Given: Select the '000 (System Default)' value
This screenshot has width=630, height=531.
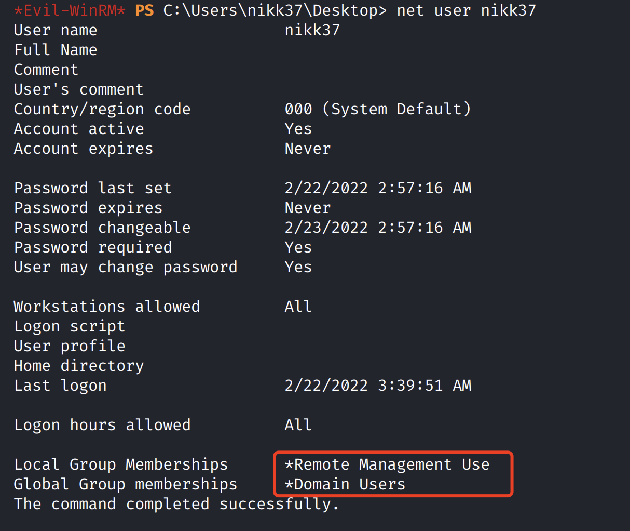Looking at the screenshot, I should coord(377,109).
